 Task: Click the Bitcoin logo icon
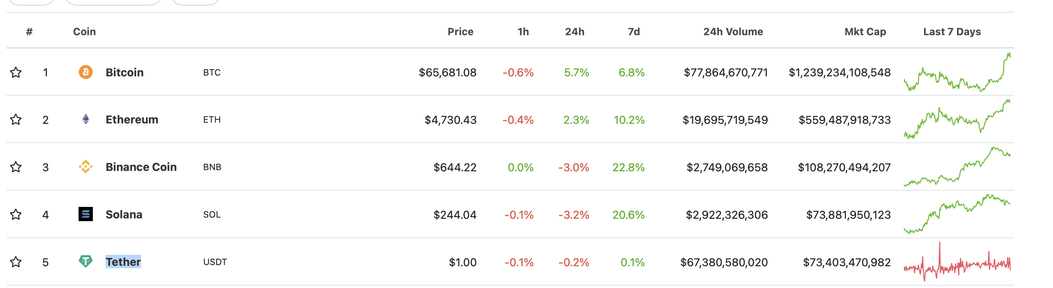tap(85, 72)
